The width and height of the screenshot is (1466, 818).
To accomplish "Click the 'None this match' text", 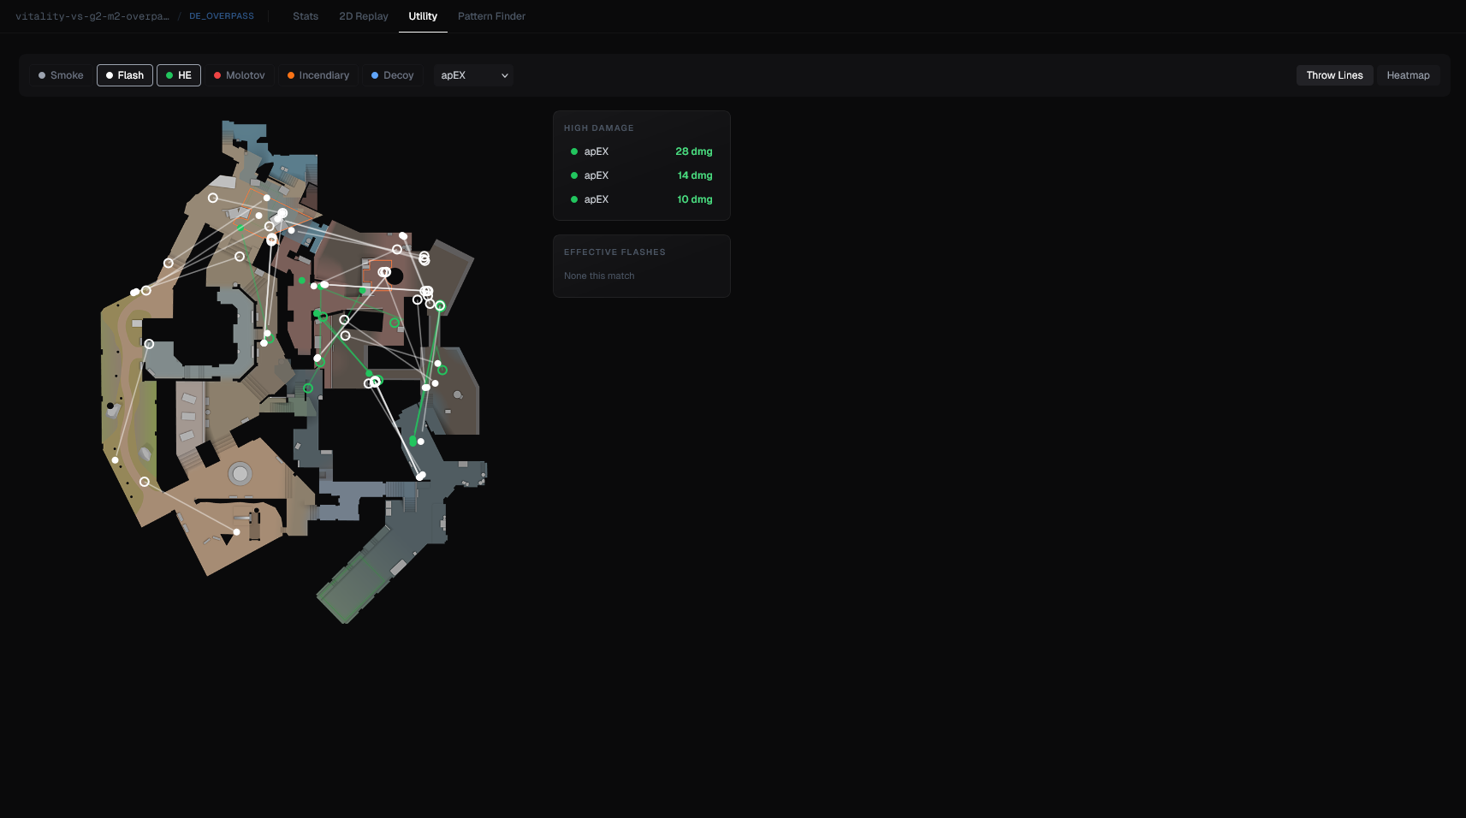I will tap(599, 276).
